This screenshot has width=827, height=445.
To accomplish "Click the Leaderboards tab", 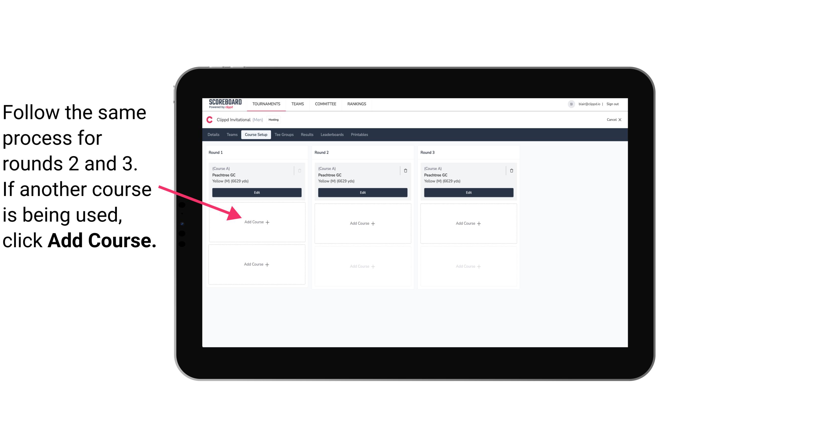I will click(332, 135).
